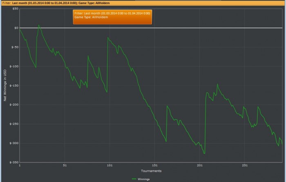Click the 'Net Winnings in USD' y-axis title
The image size is (286, 182).
coord(5,85)
